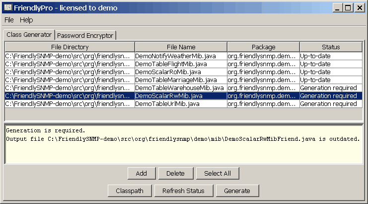
Task: Select the DemoTableFlightMib.java row
Action: click(x=181, y=64)
